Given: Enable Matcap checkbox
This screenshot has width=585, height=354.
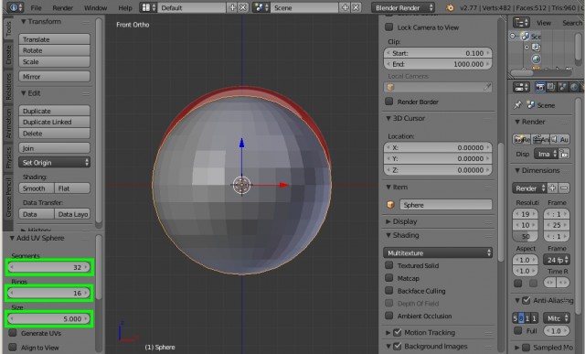Looking at the screenshot, I should [x=389, y=278].
